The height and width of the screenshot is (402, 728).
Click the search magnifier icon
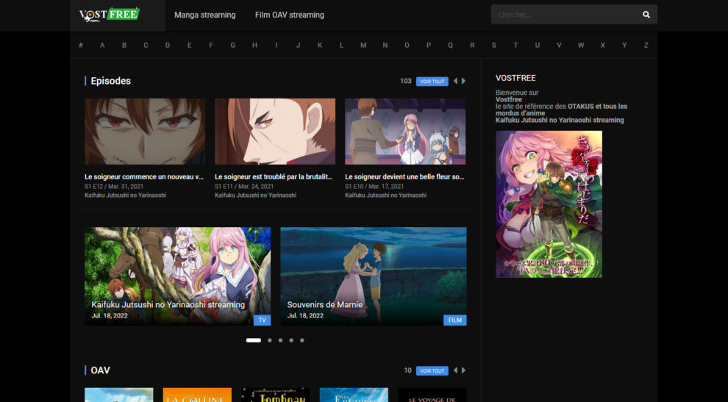click(x=646, y=15)
